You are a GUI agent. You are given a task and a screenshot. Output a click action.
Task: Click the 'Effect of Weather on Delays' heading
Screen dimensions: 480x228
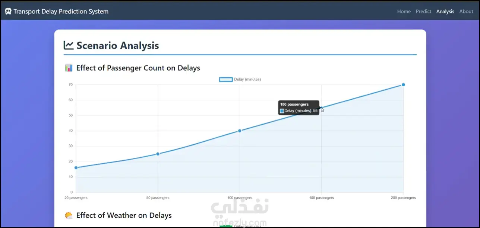click(x=124, y=215)
